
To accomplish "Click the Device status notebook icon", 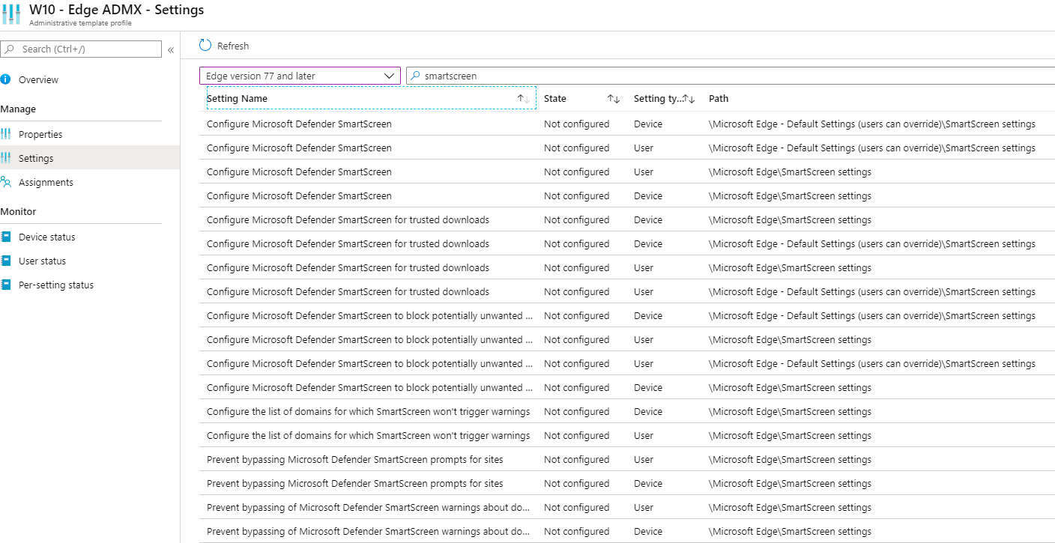I will [6, 237].
